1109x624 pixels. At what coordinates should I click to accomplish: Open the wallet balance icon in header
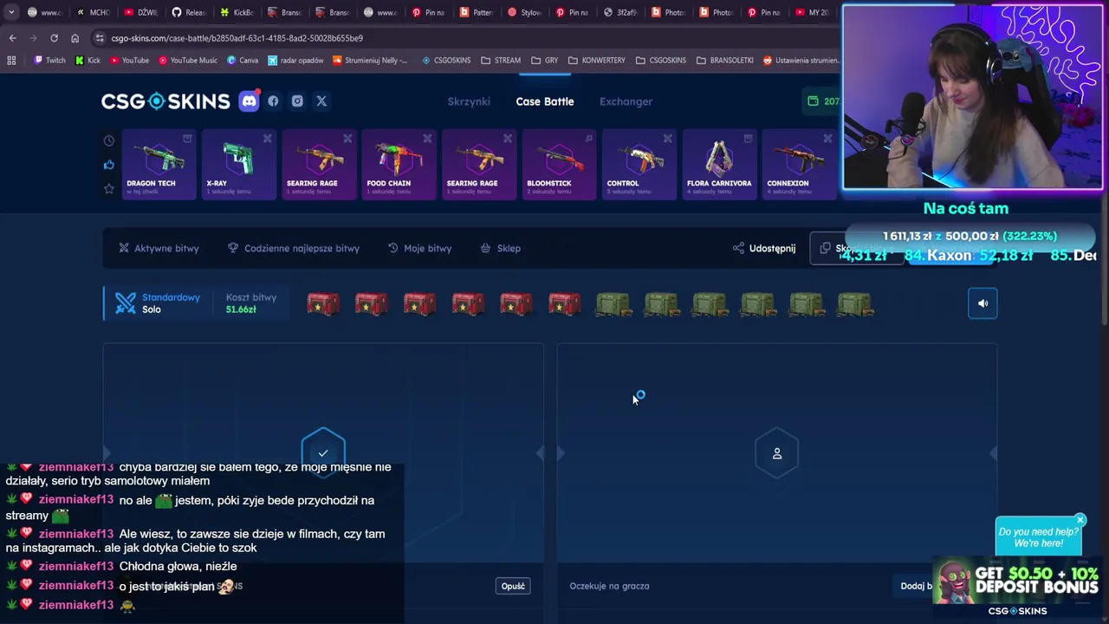[x=813, y=101]
